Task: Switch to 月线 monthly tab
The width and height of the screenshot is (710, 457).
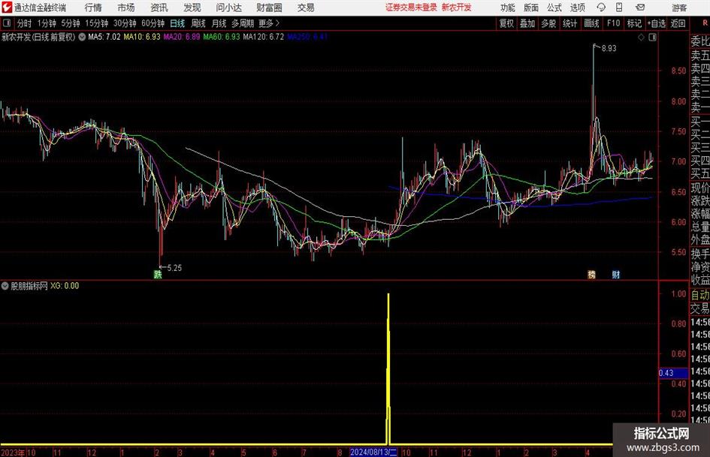Action: click(219, 23)
